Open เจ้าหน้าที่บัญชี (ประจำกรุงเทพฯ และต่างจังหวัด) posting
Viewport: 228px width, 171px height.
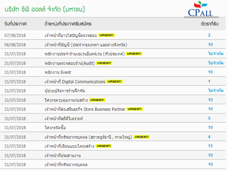click(85, 45)
